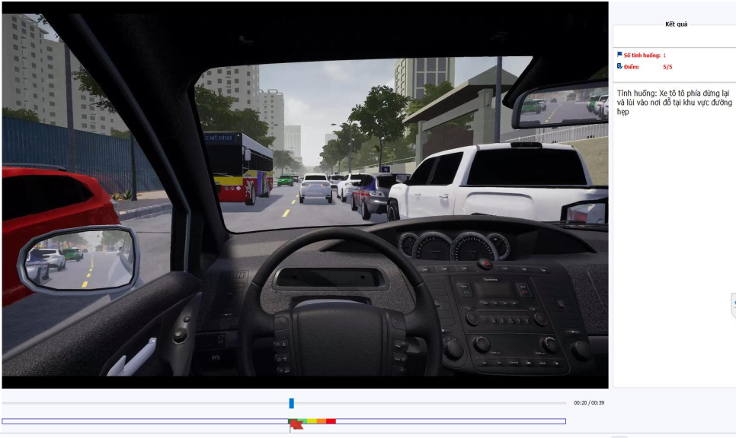Click the flag icon beside Số tình huống
This screenshot has width=736, height=438.
point(619,55)
